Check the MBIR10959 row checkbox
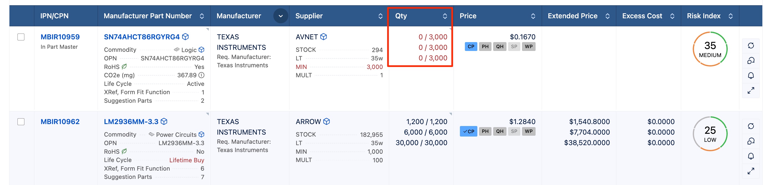The height and width of the screenshot is (185, 769). (21, 37)
